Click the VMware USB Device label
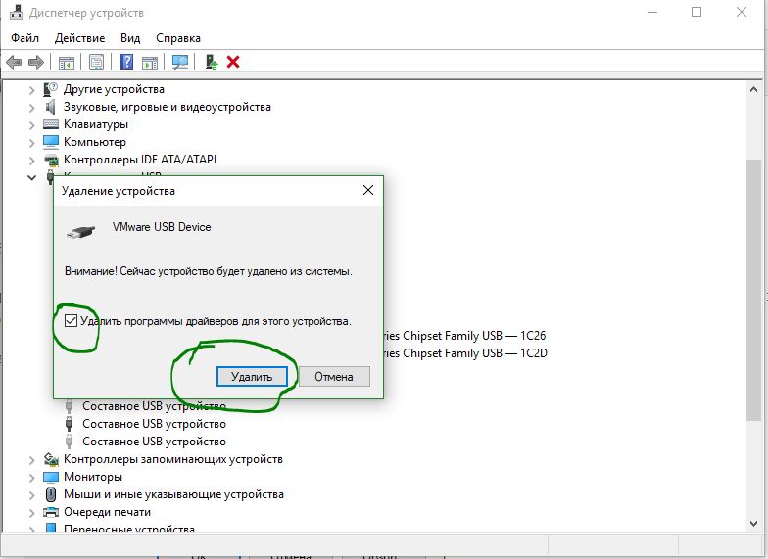 tap(162, 227)
